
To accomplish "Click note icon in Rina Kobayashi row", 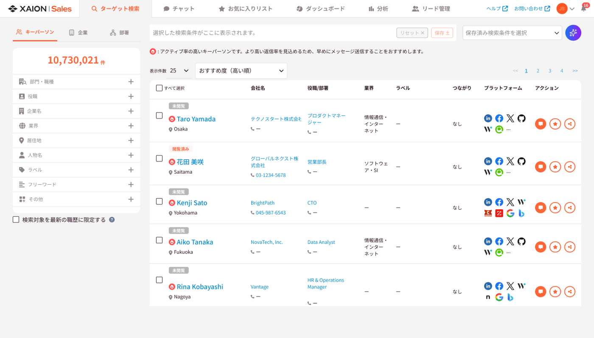I will (x=488, y=297).
